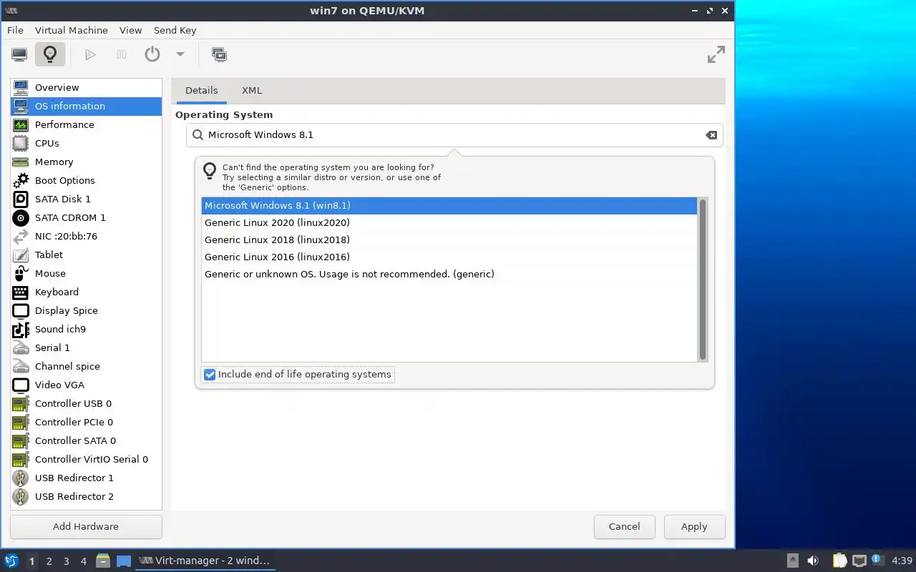Image resolution: width=916 pixels, height=572 pixels.
Task: Select Controller VirtIO Serial 0
Action: [86, 459]
